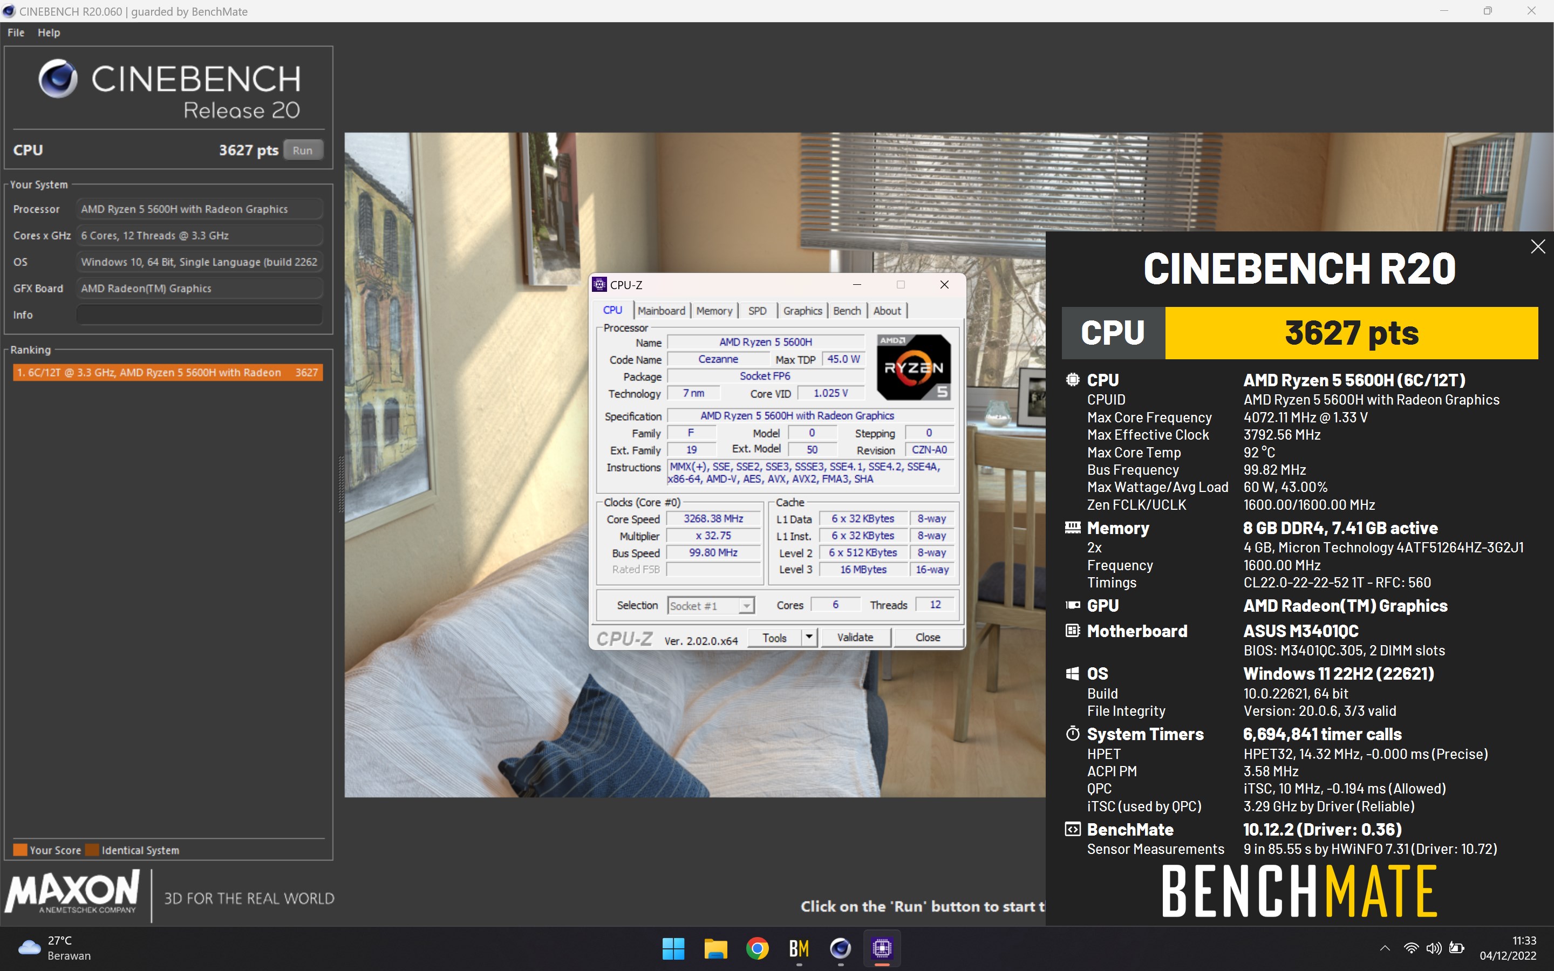Click the panel splitter handle beside render view
The height and width of the screenshot is (971, 1554).
point(340,484)
